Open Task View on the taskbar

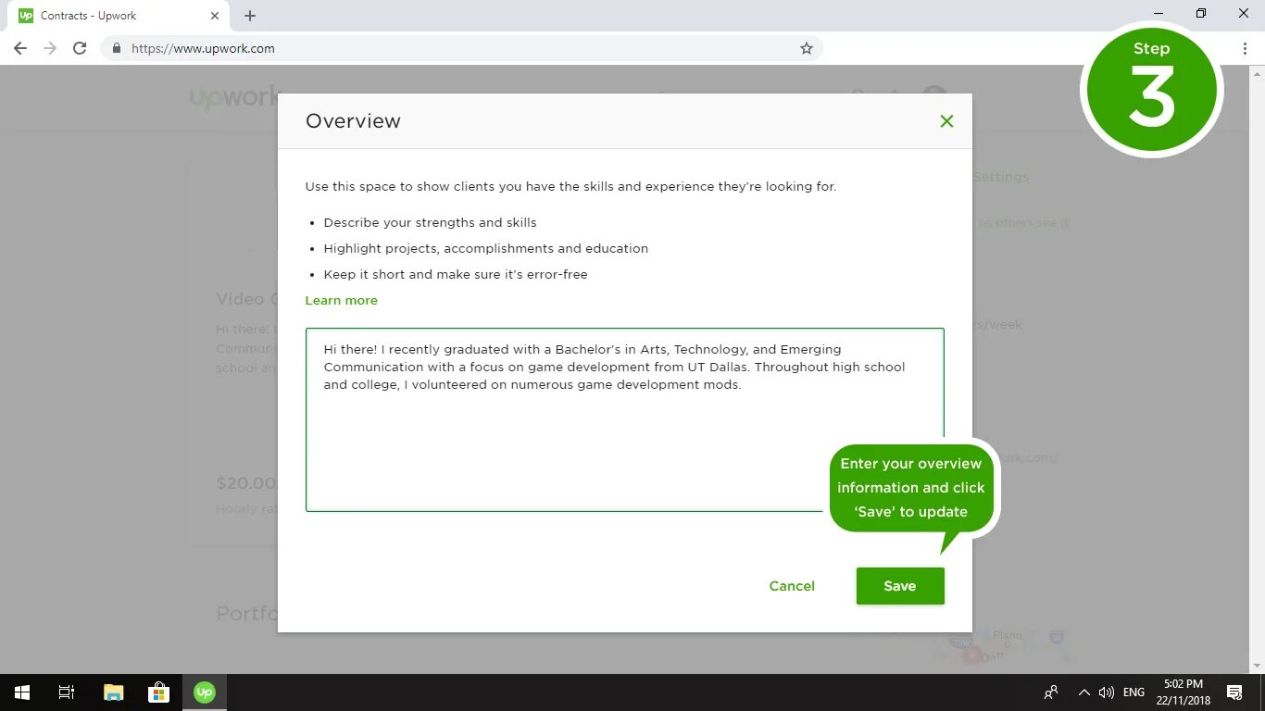pyautogui.click(x=67, y=692)
